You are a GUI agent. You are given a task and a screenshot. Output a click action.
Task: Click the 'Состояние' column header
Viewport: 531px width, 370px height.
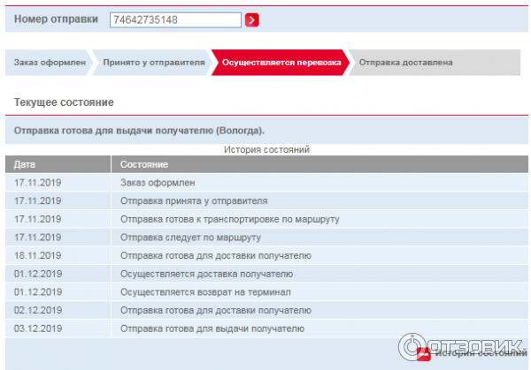[143, 165]
